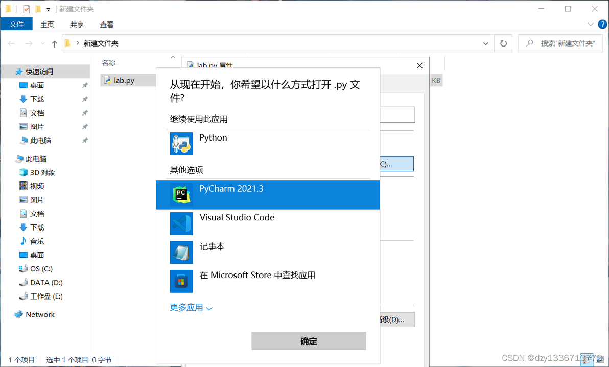Viewport: 609px width, 367px height.
Task: Open 工作盘 (E:) drive icon
Action: click(x=24, y=296)
